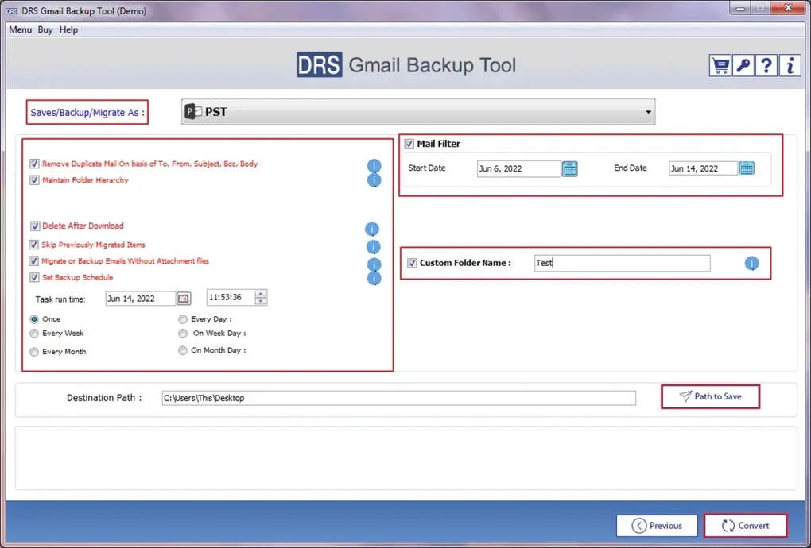This screenshot has width=811, height=548.
Task: Increase task run time with up arrow
Action: (261, 294)
